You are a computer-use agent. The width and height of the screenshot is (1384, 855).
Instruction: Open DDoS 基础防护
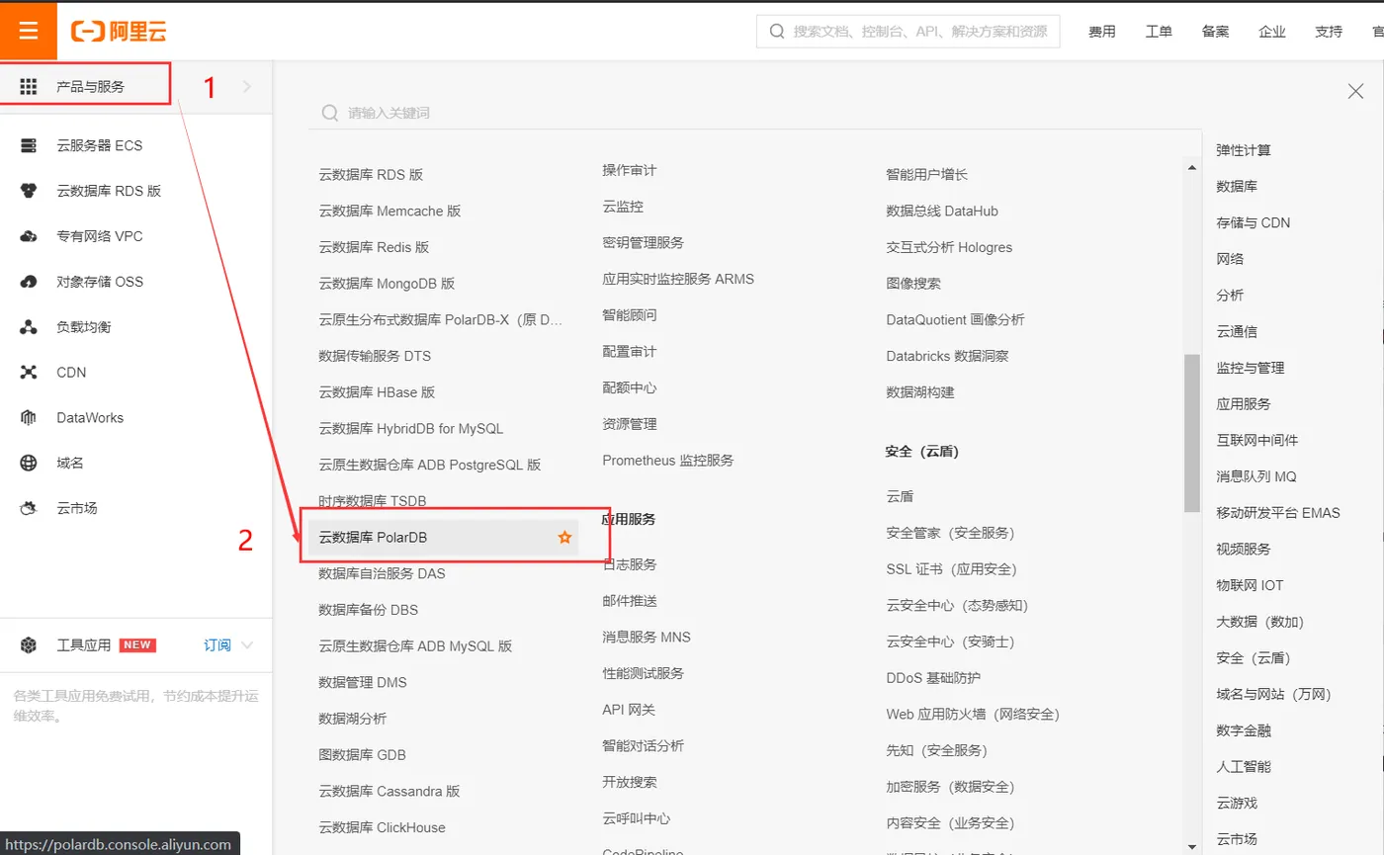(x=933, y=678)
